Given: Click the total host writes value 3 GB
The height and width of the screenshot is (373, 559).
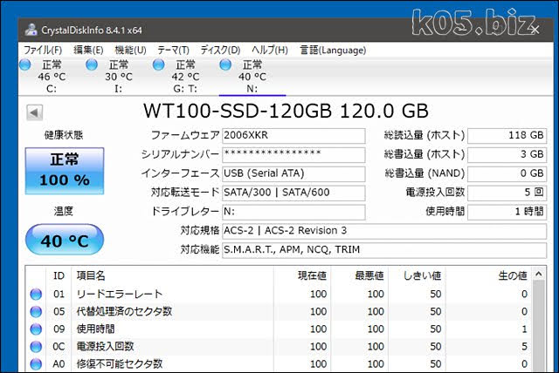Looking at the screenshot, I should click(x=507, y=154).
